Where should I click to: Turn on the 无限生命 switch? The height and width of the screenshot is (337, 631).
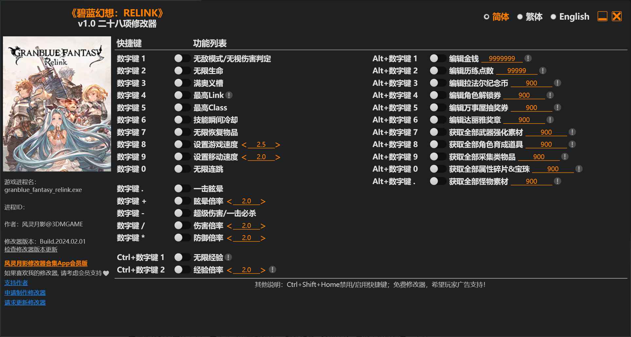[x=182, y=70]
